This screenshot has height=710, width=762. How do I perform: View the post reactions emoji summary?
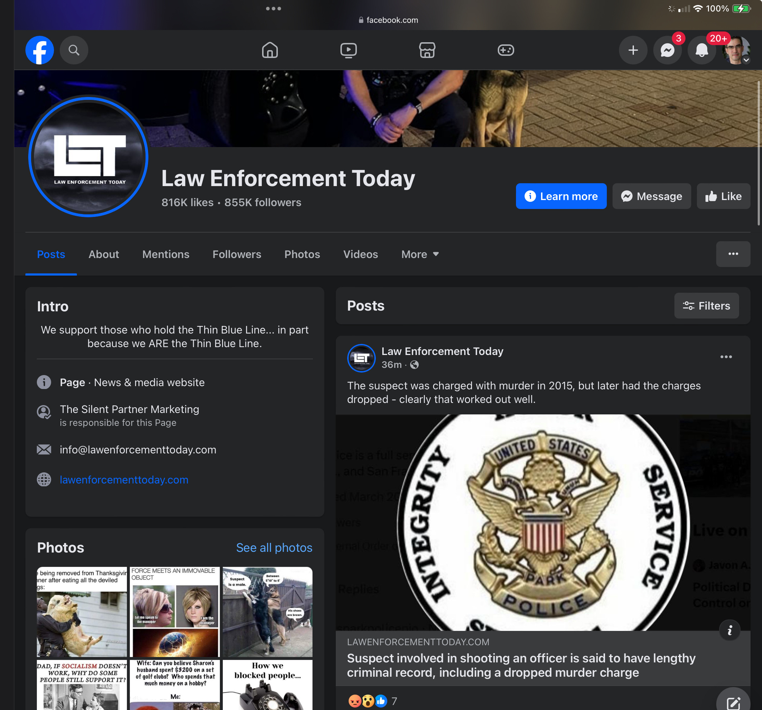[x=368, y=701]
